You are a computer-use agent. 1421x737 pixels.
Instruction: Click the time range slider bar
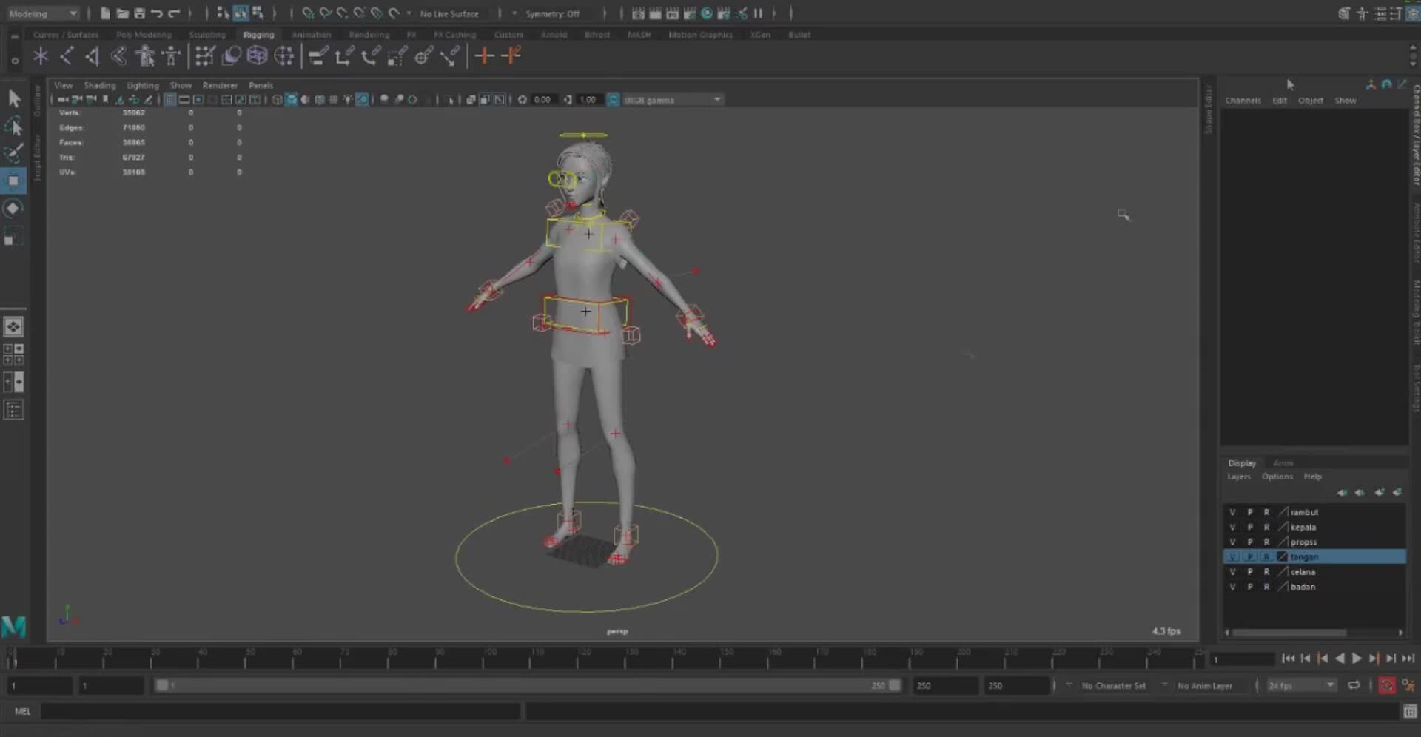point(528,685)
